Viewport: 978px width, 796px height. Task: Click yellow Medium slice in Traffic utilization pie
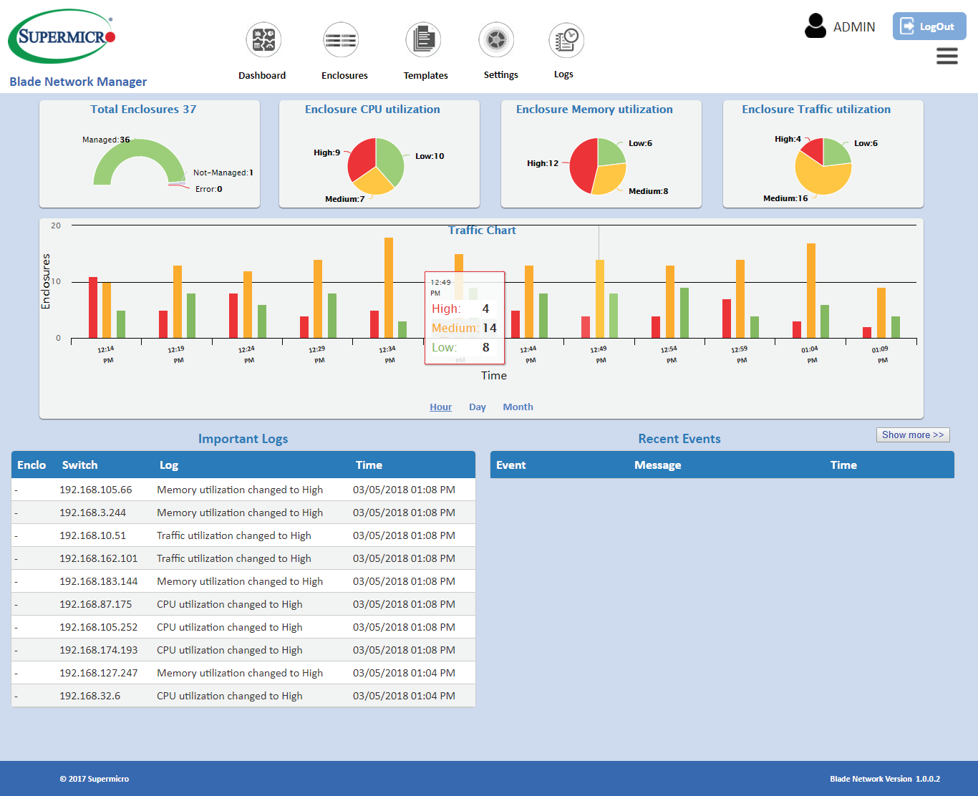point(823,179)
